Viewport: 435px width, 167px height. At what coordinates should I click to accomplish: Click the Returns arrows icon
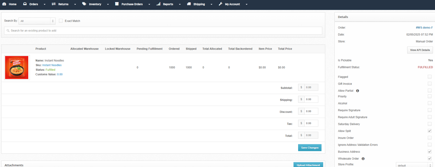54,4
